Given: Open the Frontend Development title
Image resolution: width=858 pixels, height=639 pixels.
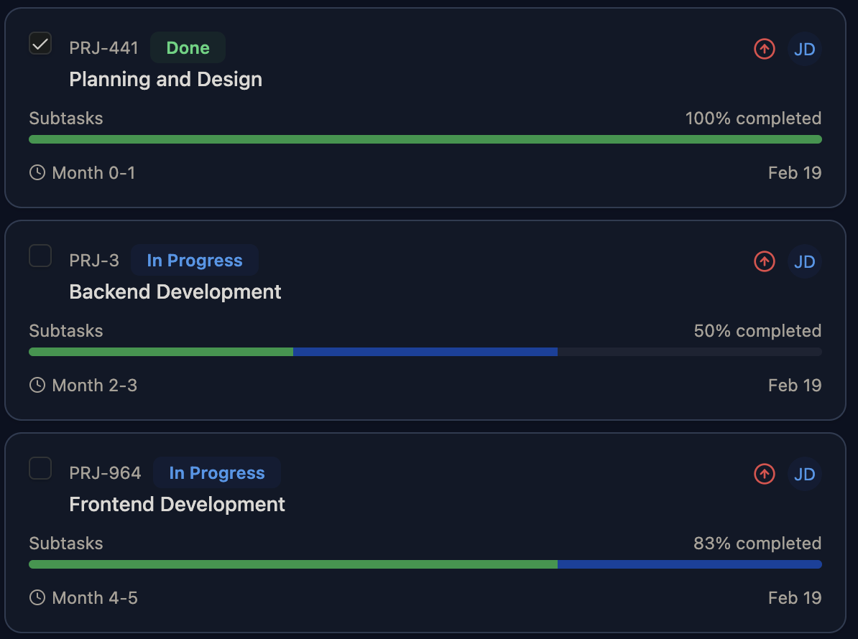Looking at the screenshot, I should (177, 504).
